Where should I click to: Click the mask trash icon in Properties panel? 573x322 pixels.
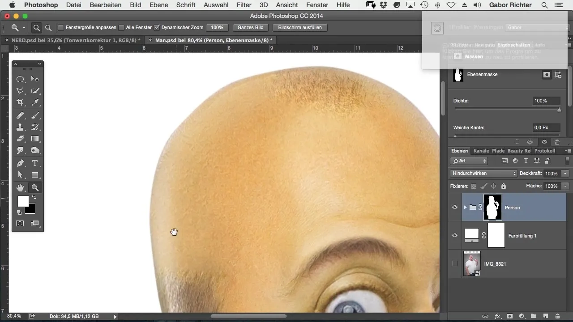557,142
